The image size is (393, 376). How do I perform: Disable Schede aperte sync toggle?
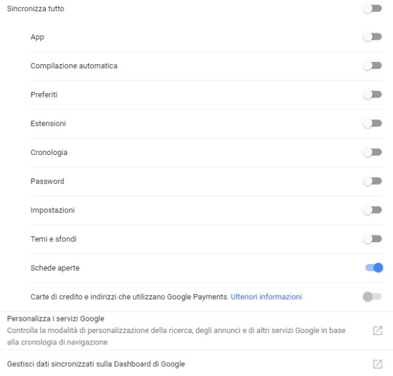coord(374,268)
